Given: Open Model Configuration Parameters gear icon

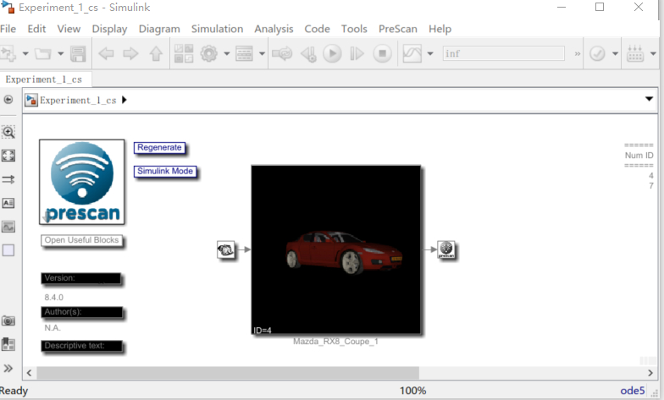Looking at the screenshot, I should [x=208, y=54].
